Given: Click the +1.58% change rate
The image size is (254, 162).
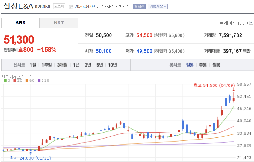Looking at the screenshot, I should (x=47, y=50).
